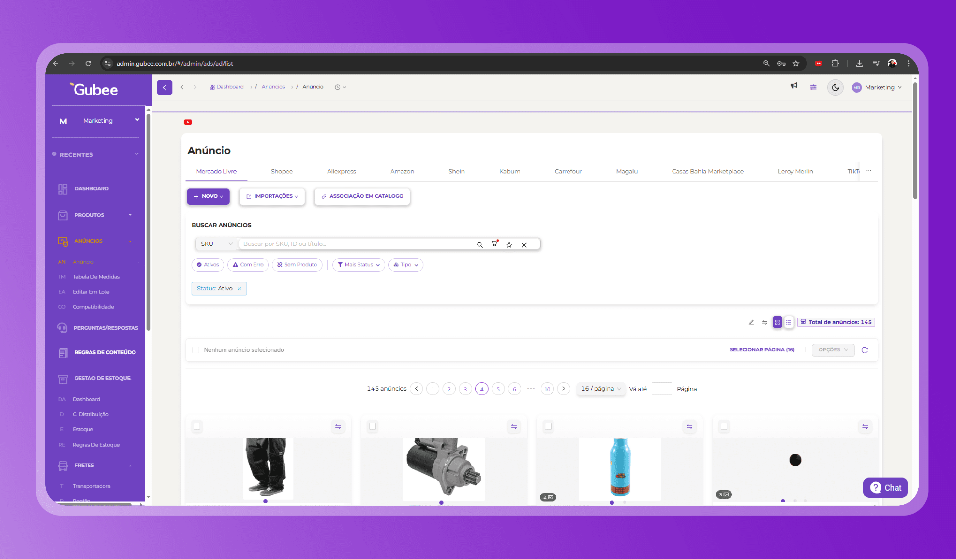This screenshot has height=559, width=956.
Task: Switch to grid view icon
Action: (777, 322)
